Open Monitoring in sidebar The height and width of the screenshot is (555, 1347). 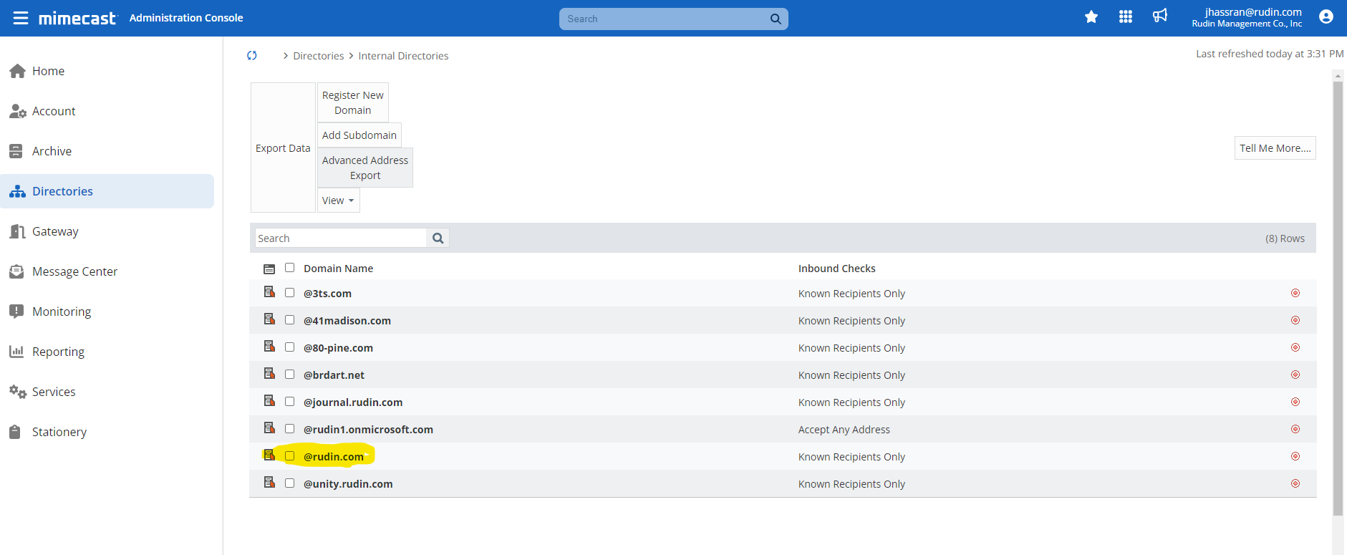click(107, 312)
